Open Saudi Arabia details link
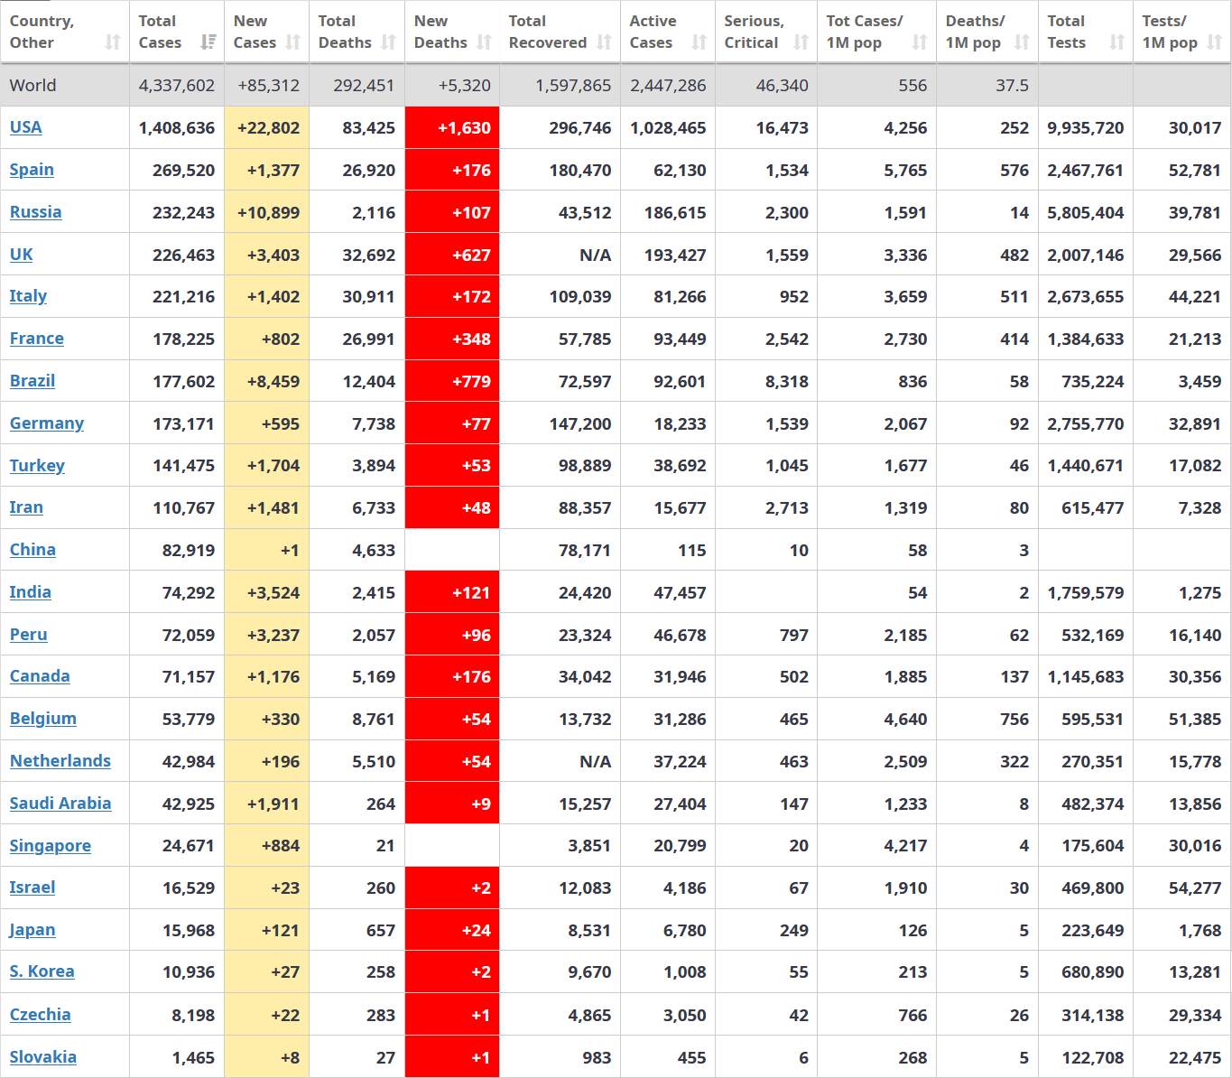The height and width of the screenshot is (1078, 1232). coord(60,804)
